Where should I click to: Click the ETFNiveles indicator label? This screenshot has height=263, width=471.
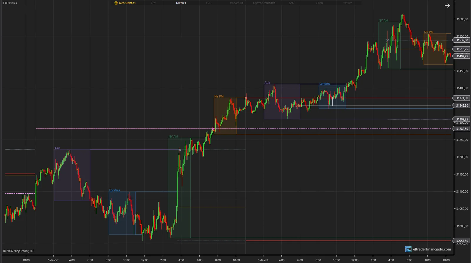[x=10, y=3]
